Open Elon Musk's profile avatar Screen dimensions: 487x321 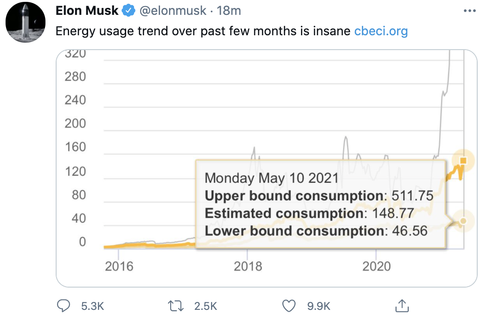coord(25,22)
